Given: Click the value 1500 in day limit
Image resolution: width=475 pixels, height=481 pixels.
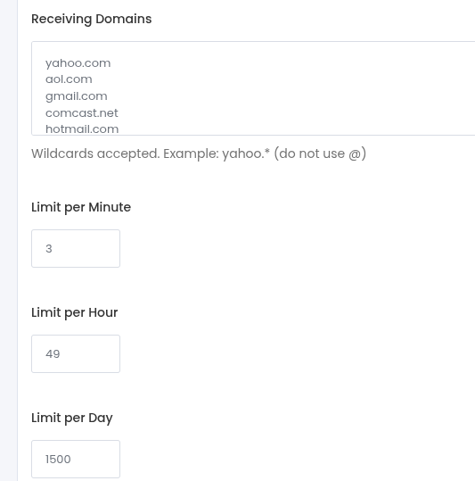Looking at the screenshot, I should click(58, 460).
